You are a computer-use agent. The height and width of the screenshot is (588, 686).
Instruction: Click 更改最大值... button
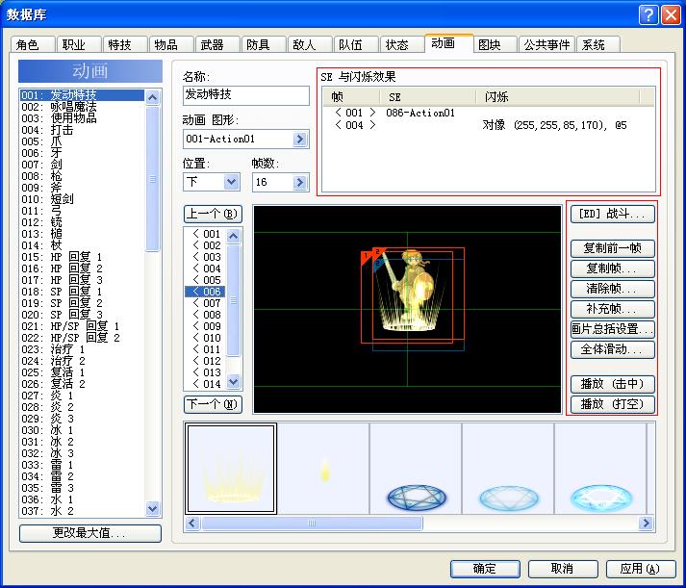click(90, 533)
